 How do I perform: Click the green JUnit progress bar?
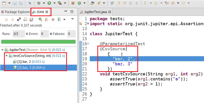[38, 42]
